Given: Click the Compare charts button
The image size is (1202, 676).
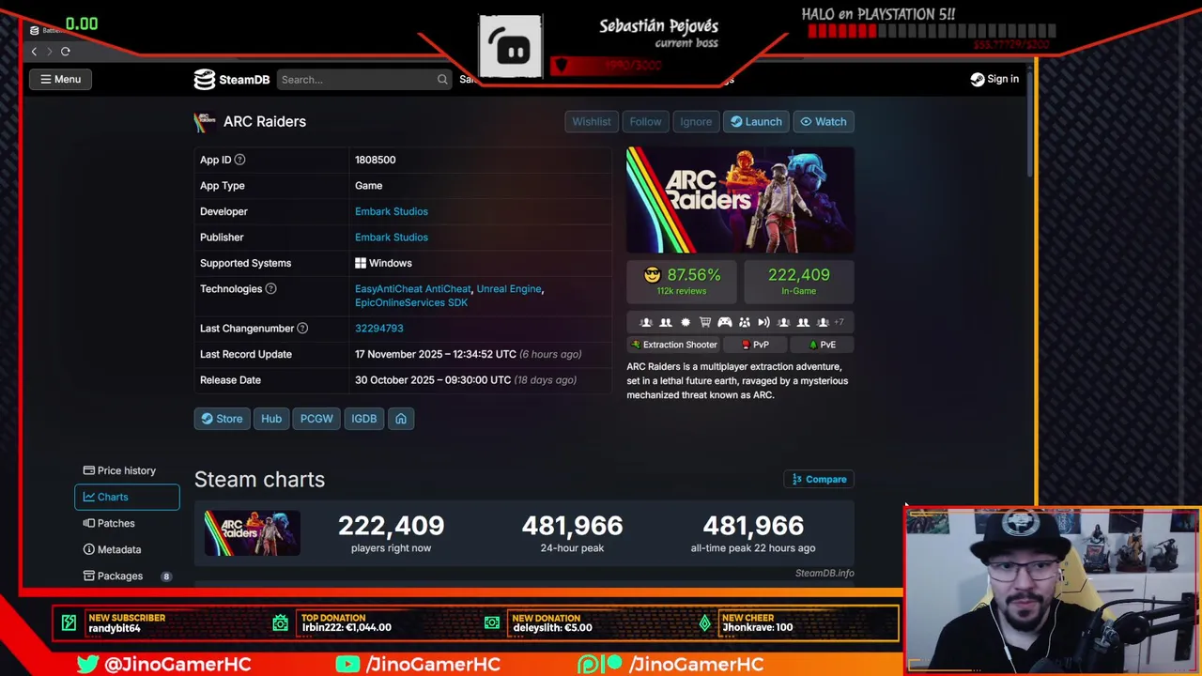Looking at the screenshot, I should [x=819, y=480].
